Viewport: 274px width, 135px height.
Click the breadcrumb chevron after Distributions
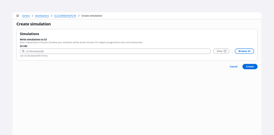(x=52, y=16)
